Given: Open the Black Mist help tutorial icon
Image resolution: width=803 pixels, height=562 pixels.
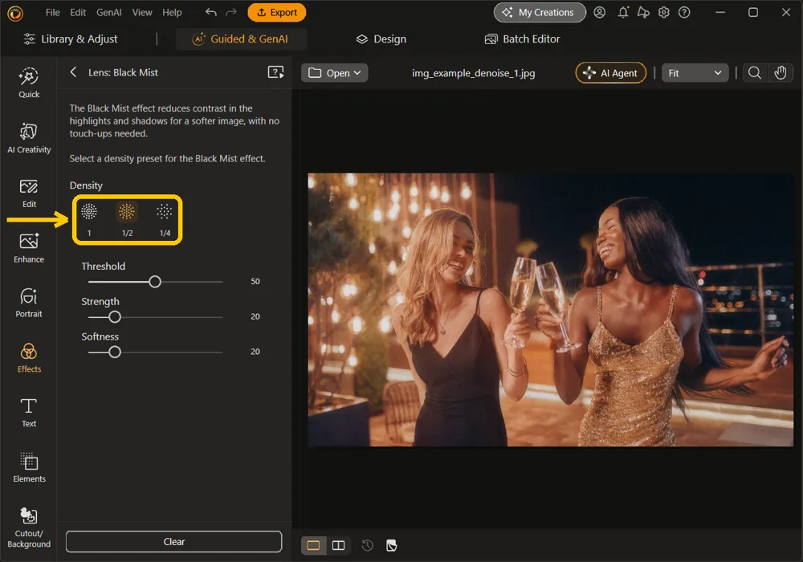Looking at the screenshot, I should pyautogui.click(x=275, y=72).
